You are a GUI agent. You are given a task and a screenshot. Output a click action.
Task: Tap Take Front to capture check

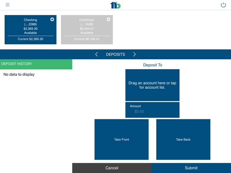pos(122,139)
